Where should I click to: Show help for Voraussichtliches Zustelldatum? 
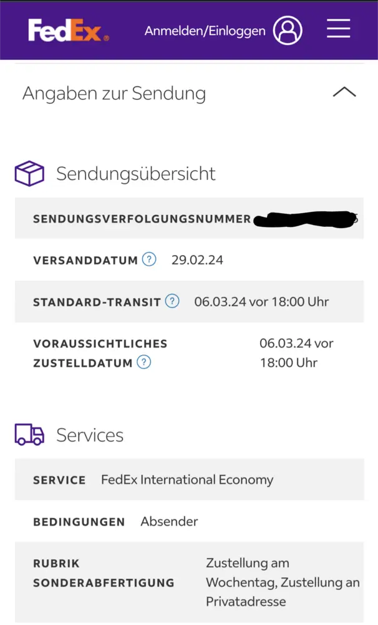pyautogui.click(x=144, y=362)
